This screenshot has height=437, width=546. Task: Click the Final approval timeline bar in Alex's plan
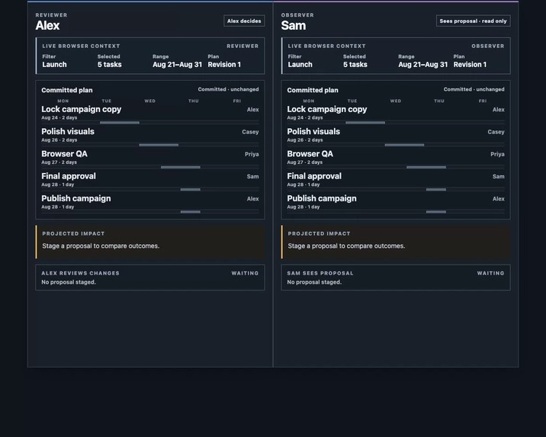tap(191, 189)
